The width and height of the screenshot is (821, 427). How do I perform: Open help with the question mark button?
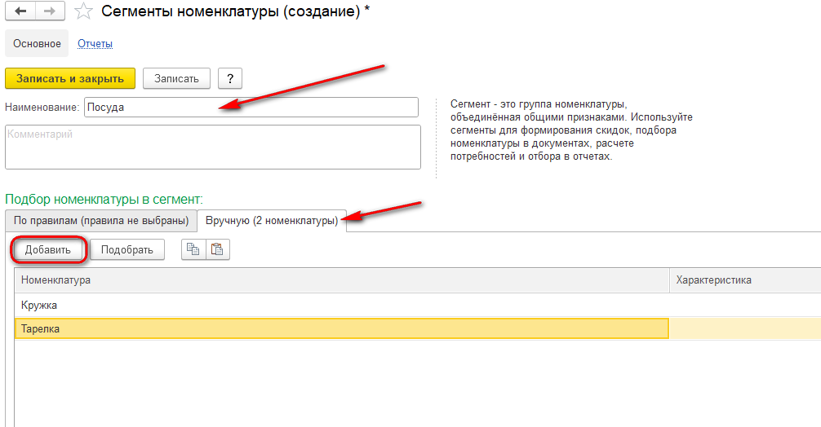click(230, 78)
